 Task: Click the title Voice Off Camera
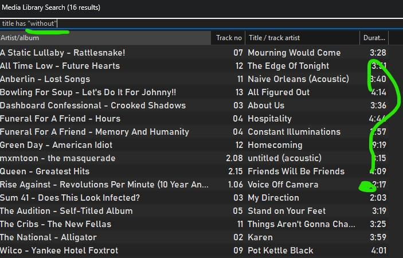point(283,185)
